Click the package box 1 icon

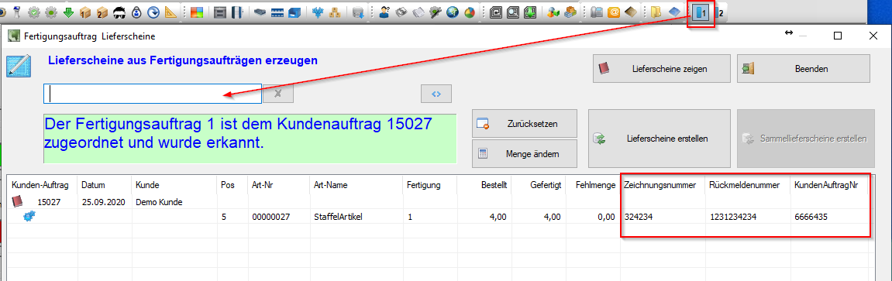coord(86,12)
